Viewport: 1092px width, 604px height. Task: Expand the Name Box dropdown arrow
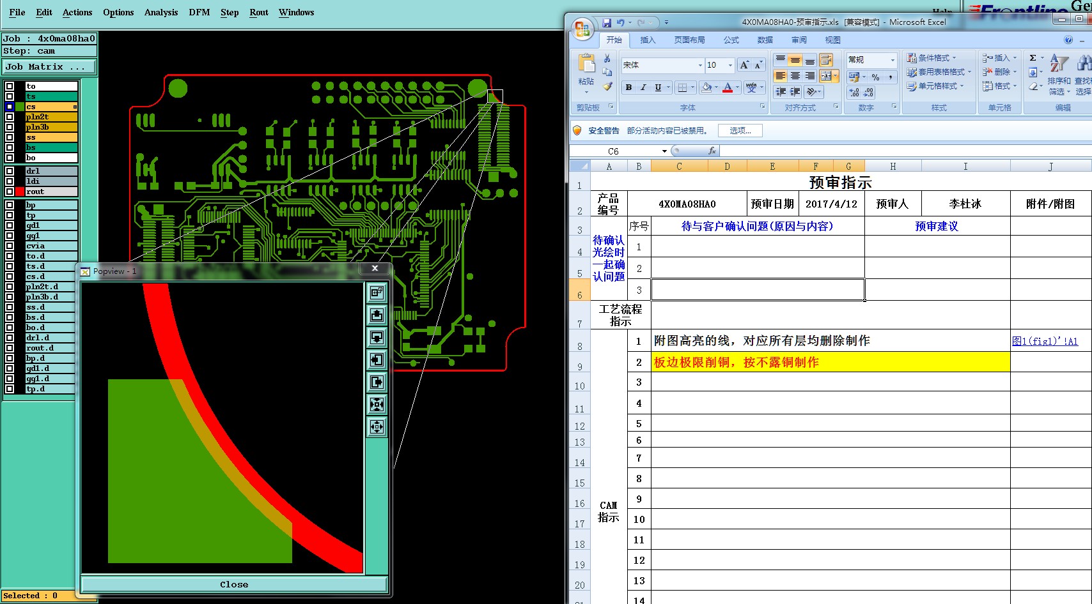tap(664, 151)
